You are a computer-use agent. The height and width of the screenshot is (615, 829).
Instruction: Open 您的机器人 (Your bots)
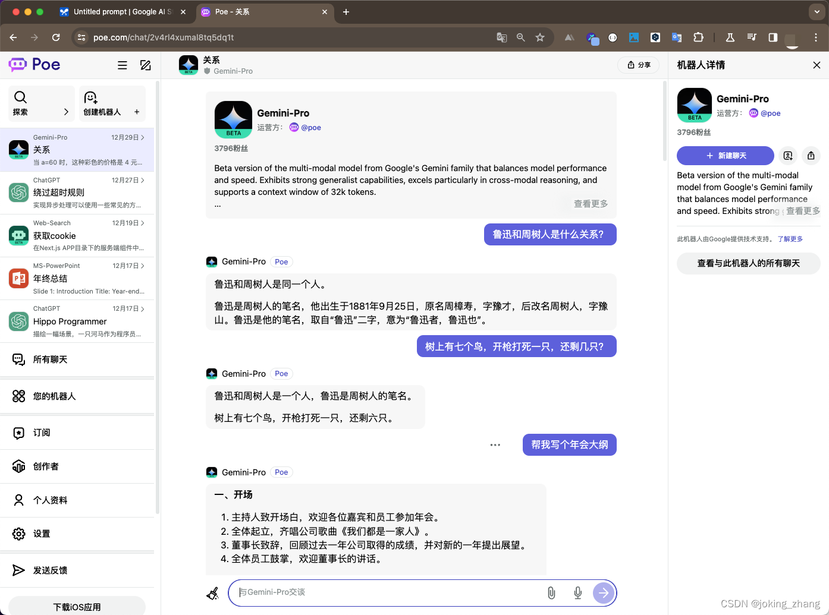(77, 396)
